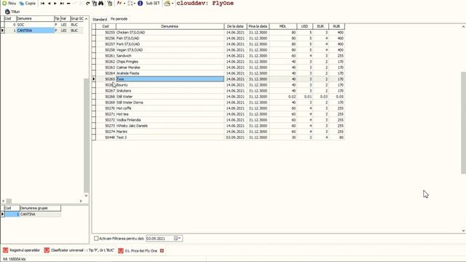Click the main grid scroll up arrow
This screenshot has height=262, width=466.
463,27
